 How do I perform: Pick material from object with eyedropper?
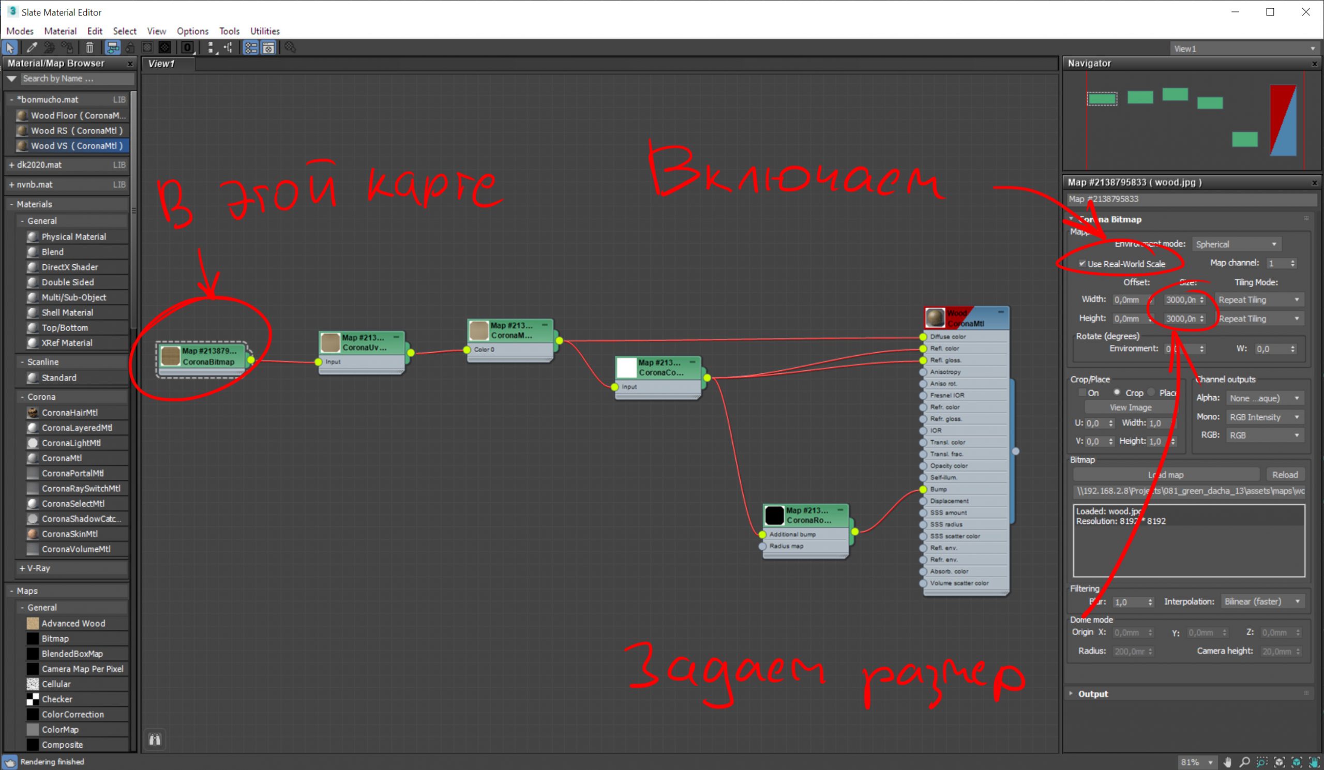tap(32, 48)
